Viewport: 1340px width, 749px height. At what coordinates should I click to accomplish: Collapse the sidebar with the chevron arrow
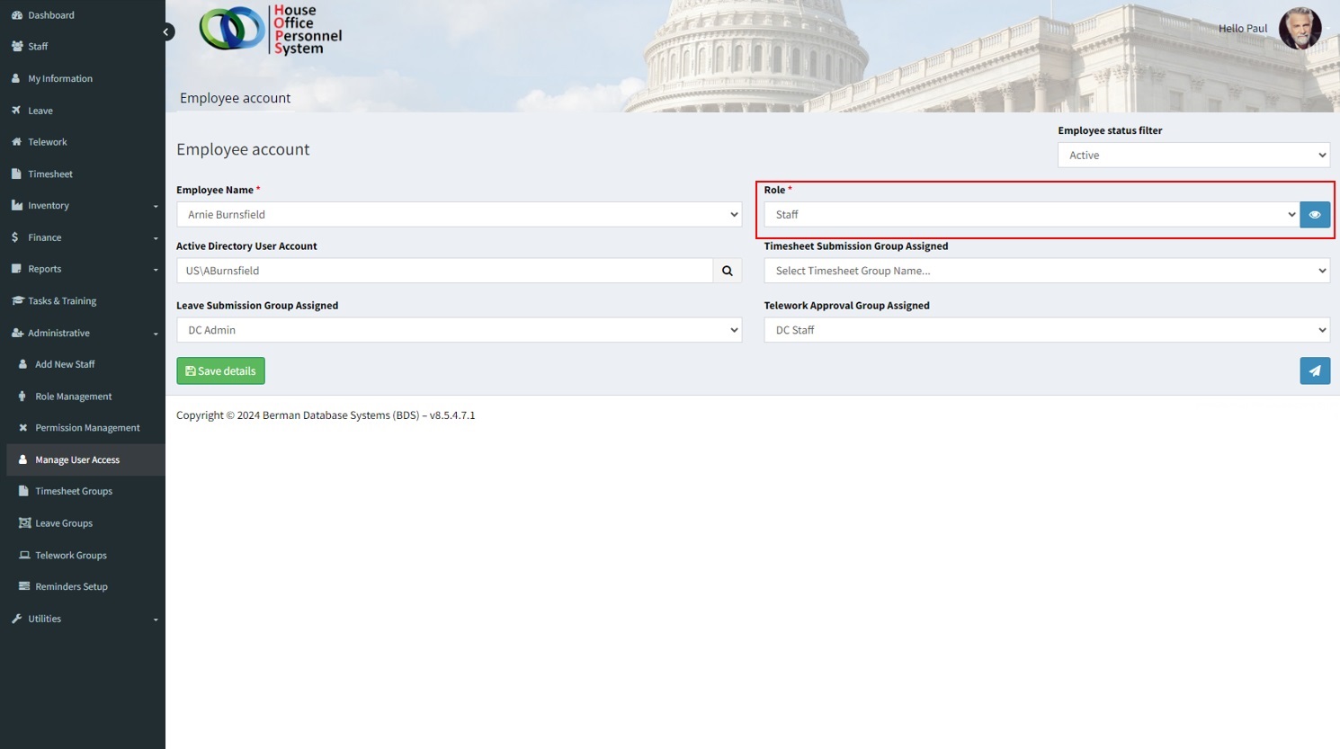coord(166,31)
